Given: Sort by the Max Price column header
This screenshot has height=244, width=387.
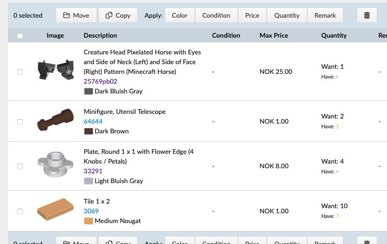Looking at the screenshot, I should coord(274,35).
